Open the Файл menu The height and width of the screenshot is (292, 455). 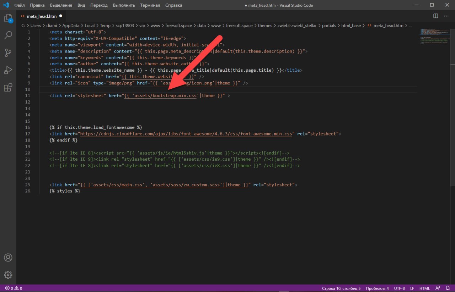coord(20,5)
